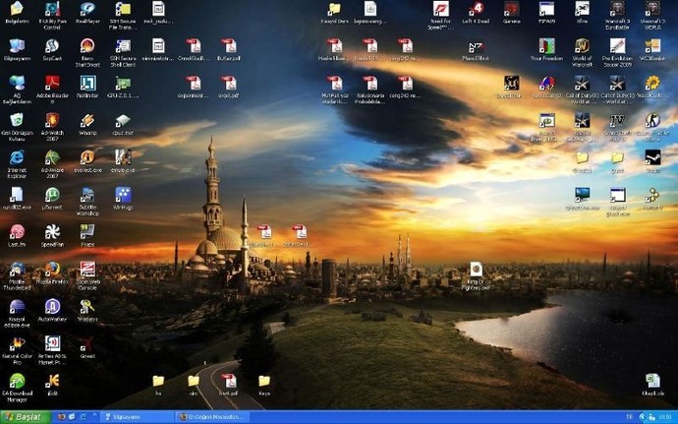Open the My Computer (Bilgisayarım) icon
Viewport: 678px width, 424px height.
[x=17, y=46]
